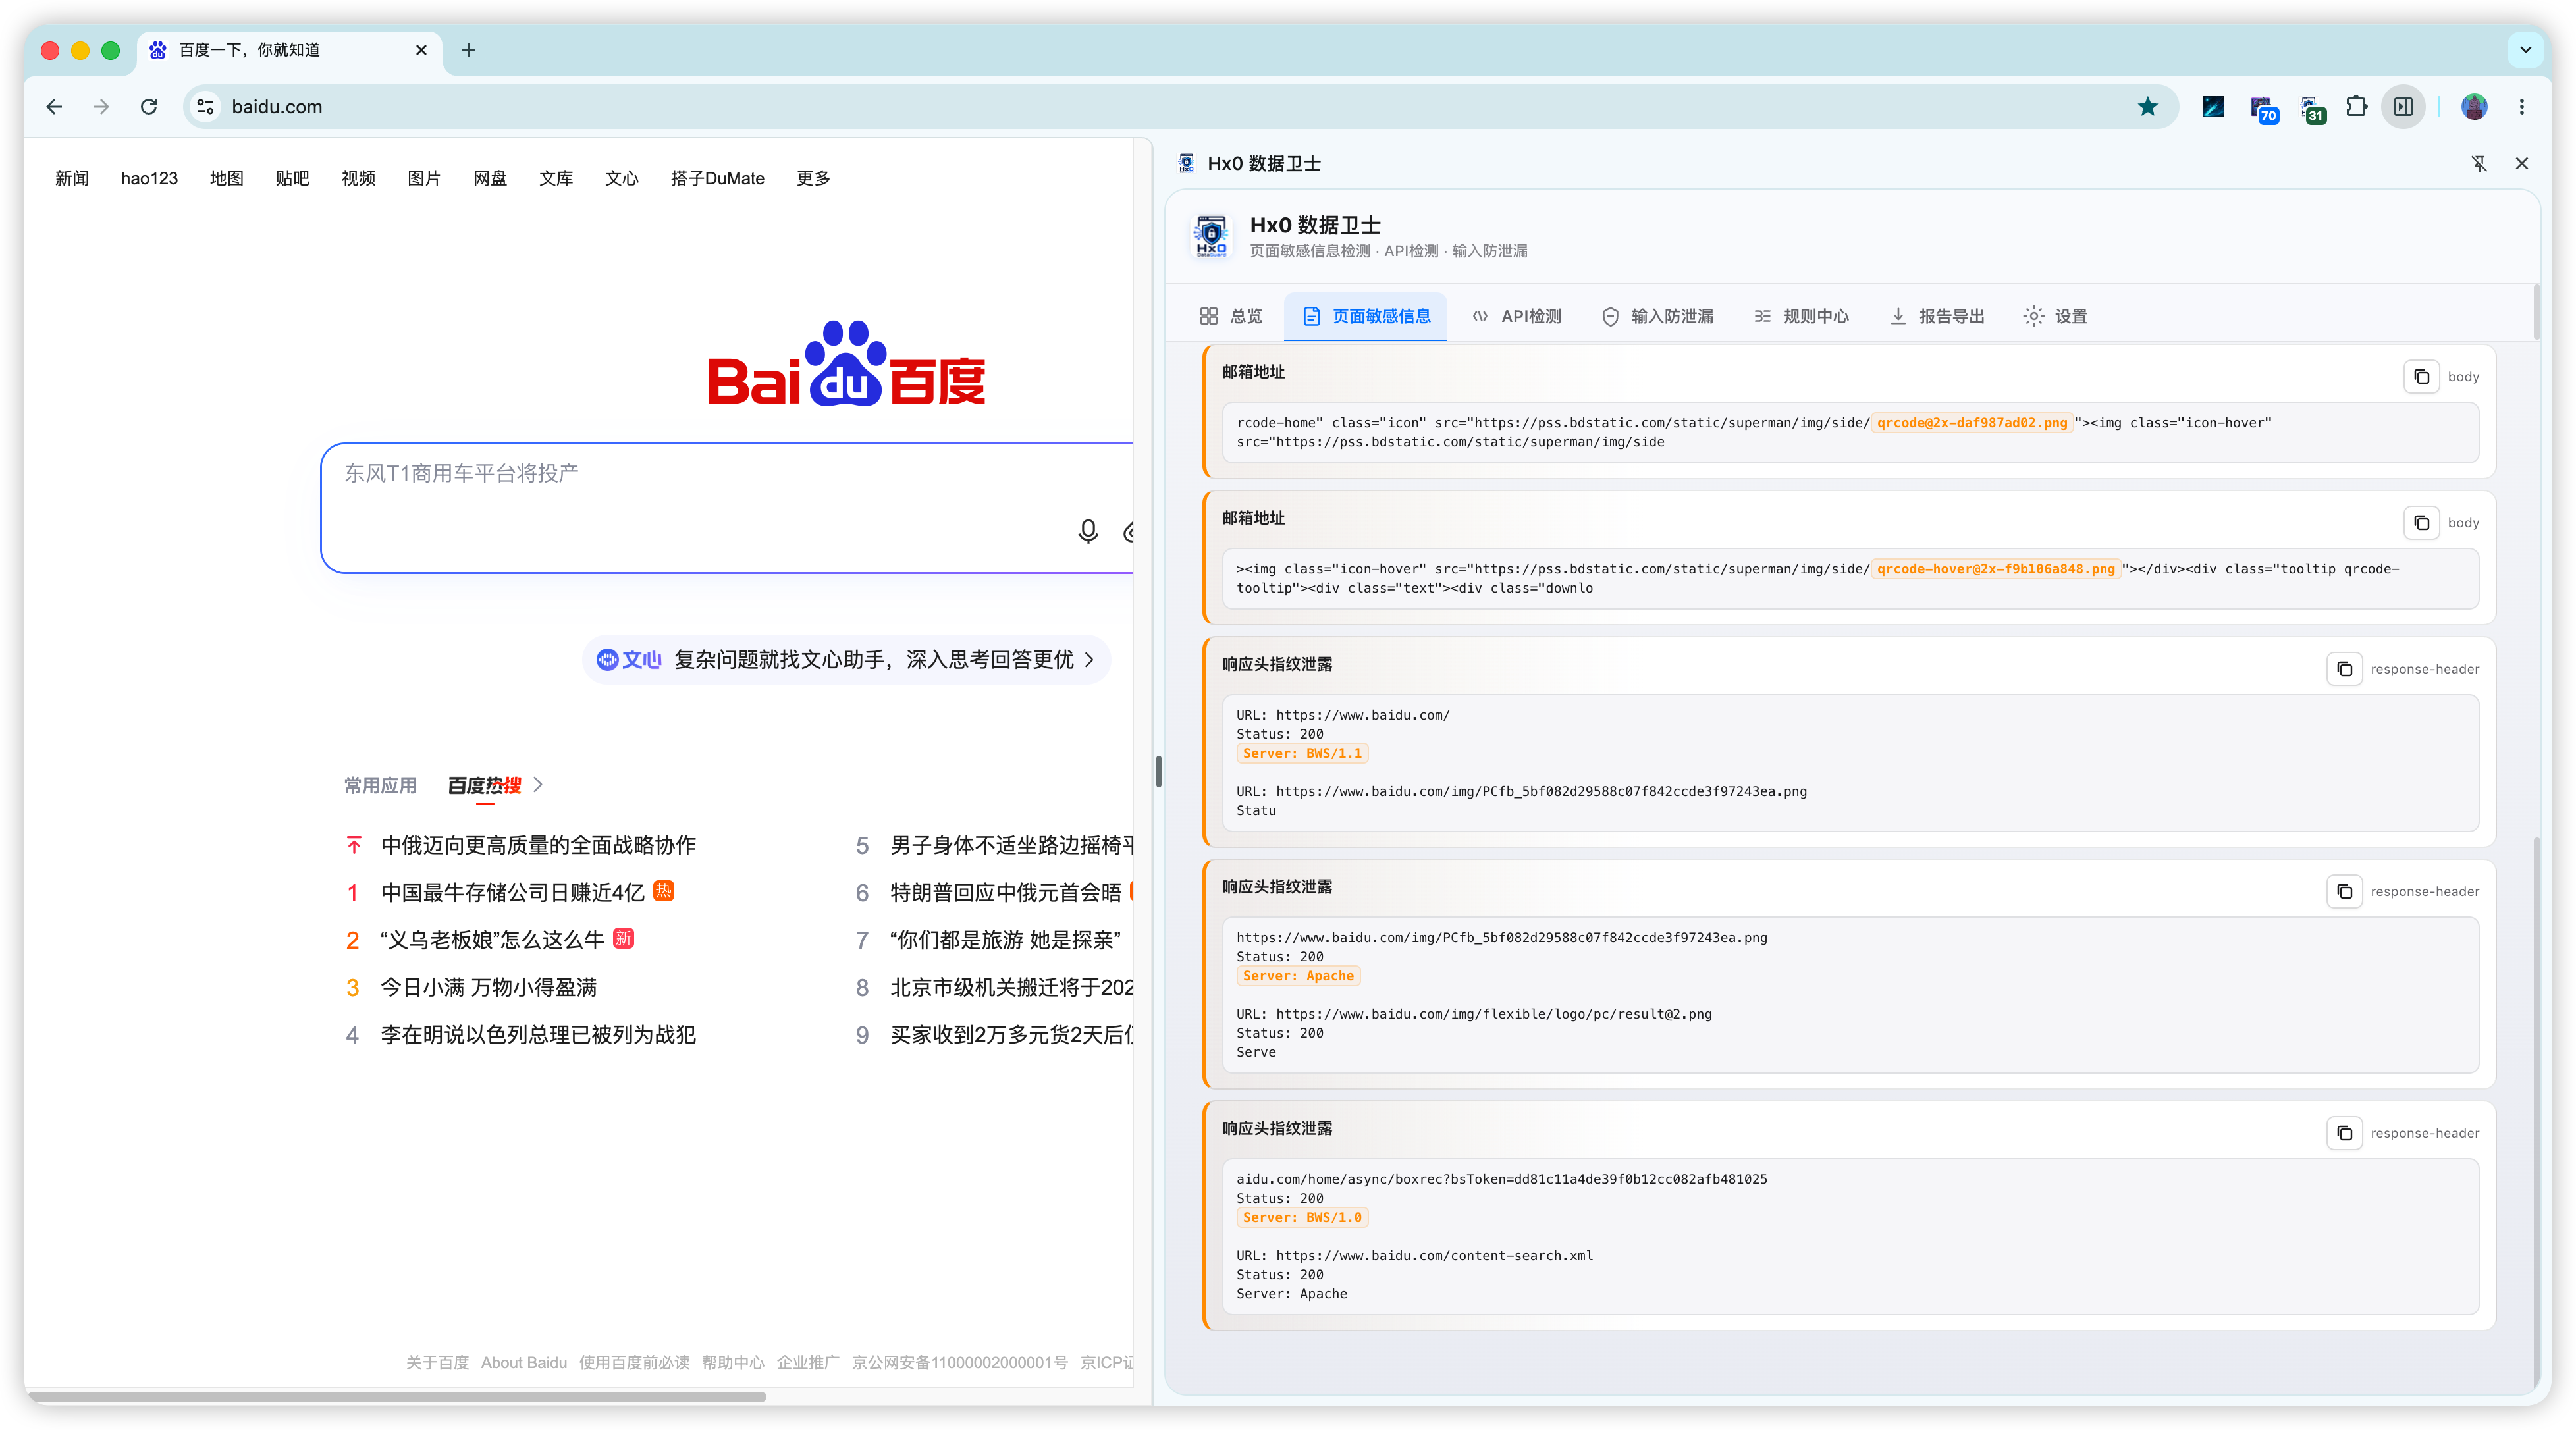
Task: Click the highlighted qrcode@2x-daf987ad02.png match
Action: (x=1972, y=423)
